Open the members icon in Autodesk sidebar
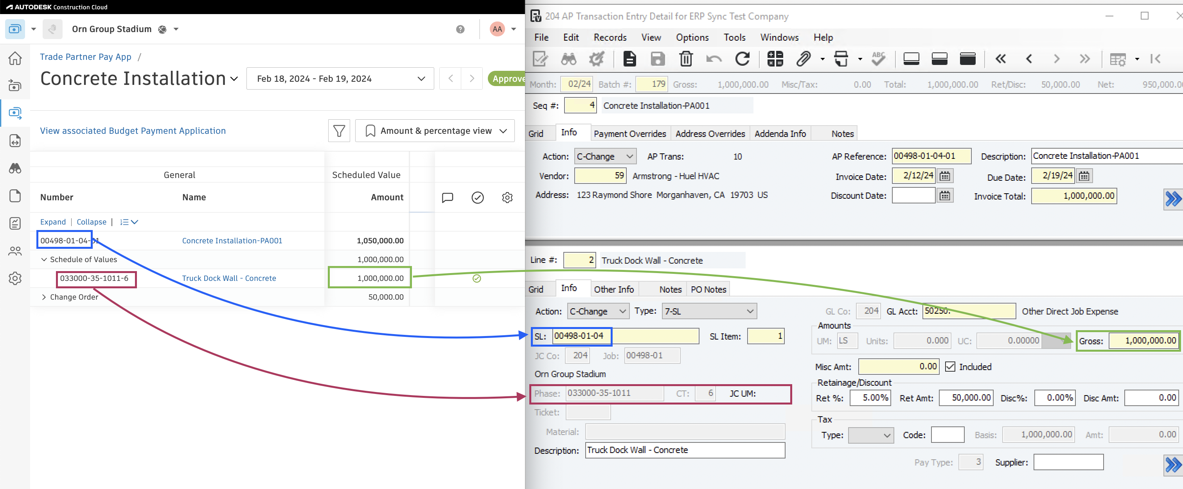The width and height of the screenshot is (1183, 489). pos(15,251)
